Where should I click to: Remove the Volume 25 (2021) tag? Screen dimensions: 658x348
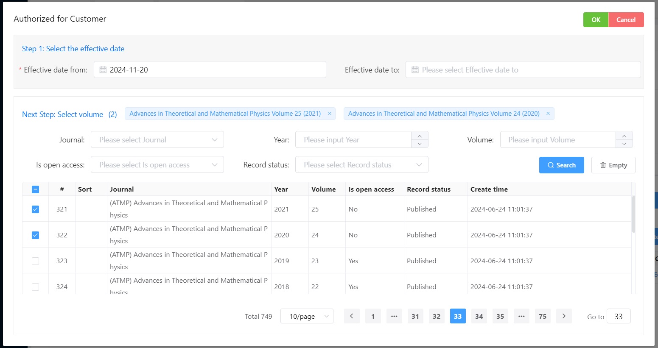click(330, 114)
